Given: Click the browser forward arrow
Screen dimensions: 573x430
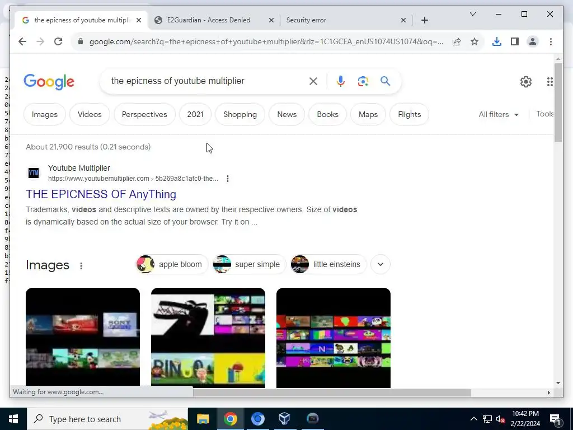Looking at the screenshot, I should pyautogui.click(x=40, y=41).
